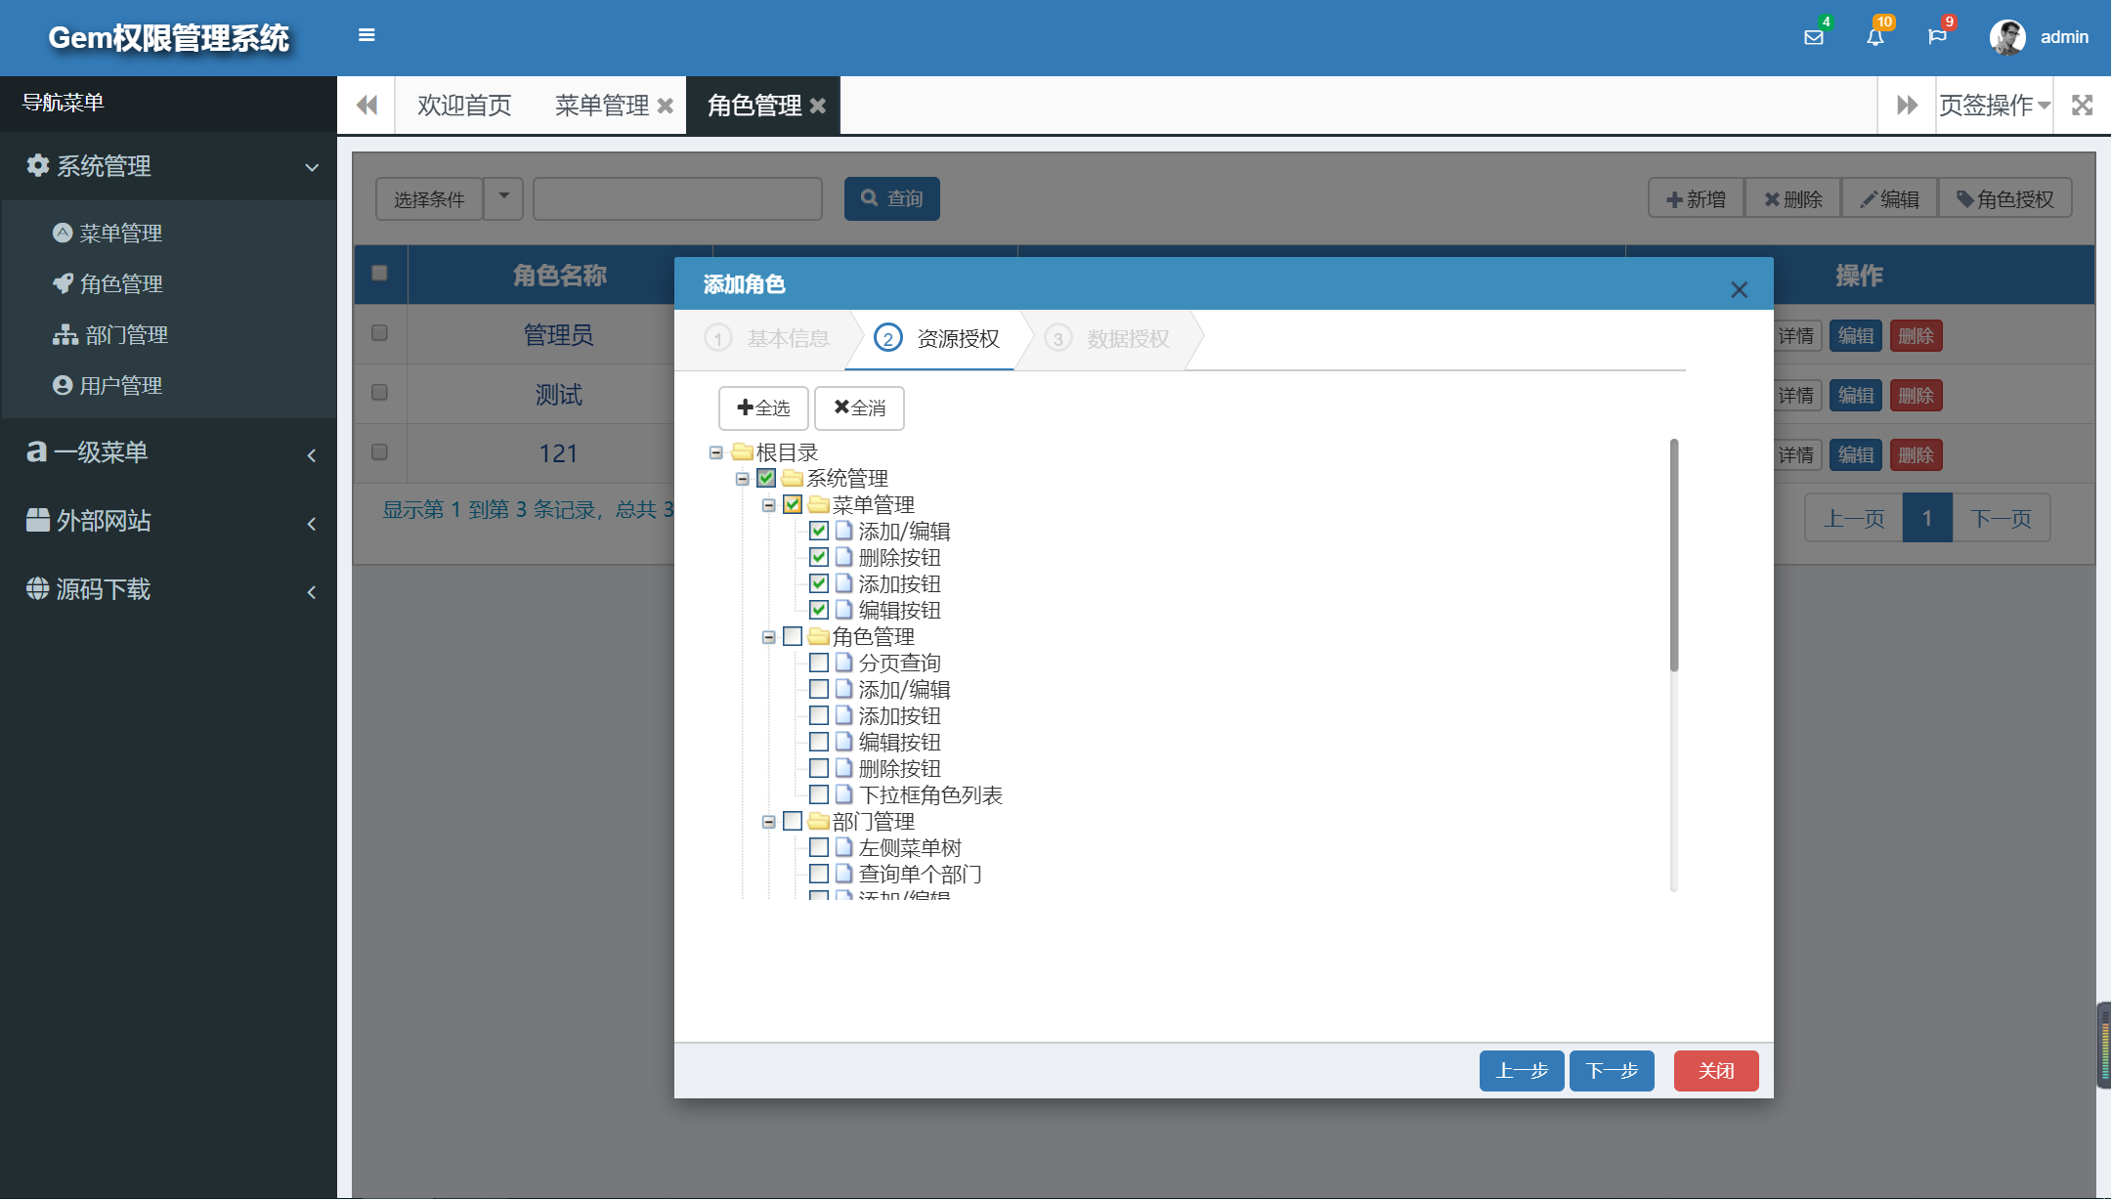This screenshot has width=2111, height=1199.
Task: Check the 角色管理 folder checkbox
Action: point(793,636)
